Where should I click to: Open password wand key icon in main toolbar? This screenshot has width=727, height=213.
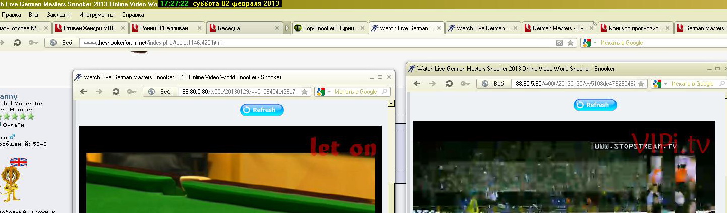tap(33, 43)
